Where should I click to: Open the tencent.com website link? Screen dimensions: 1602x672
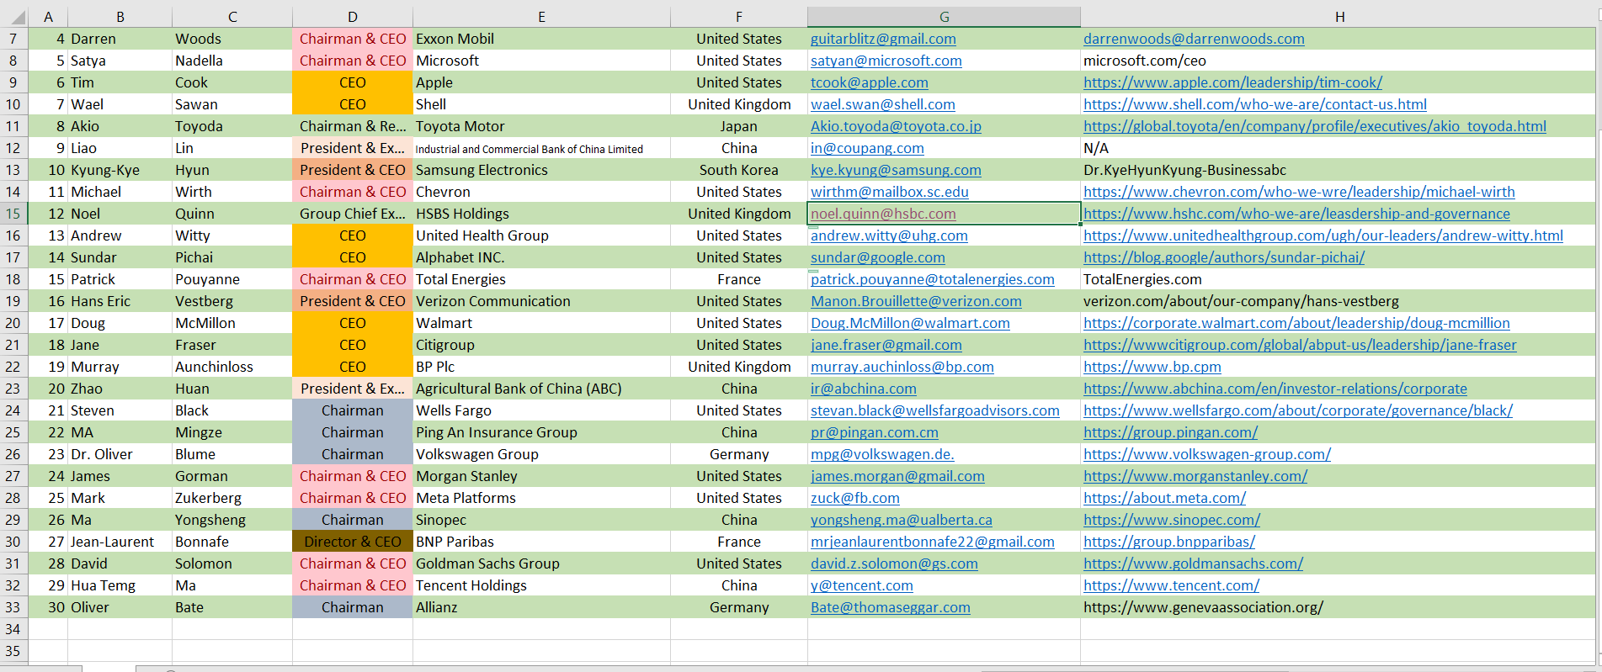pyautogui.click(x=1171, y=585)
